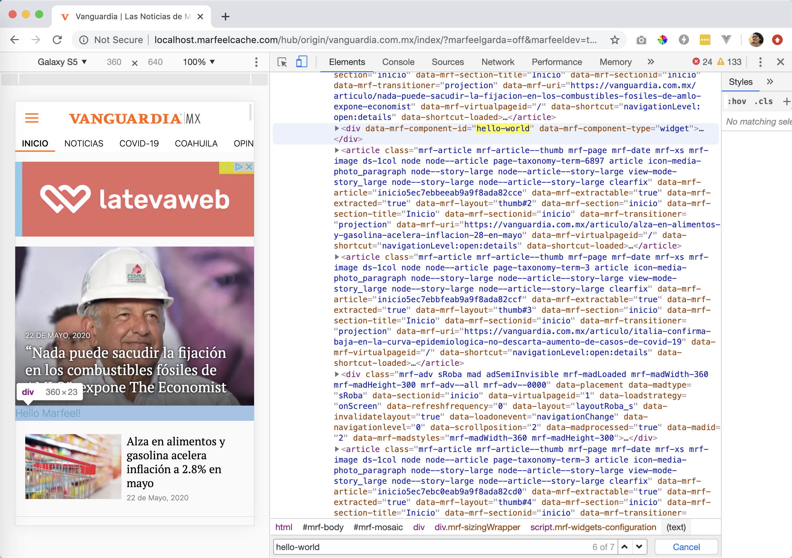Edit the 640 height field
Image resolution: width=792 pixels, height=558 pixels.
(x=155, y=62)
